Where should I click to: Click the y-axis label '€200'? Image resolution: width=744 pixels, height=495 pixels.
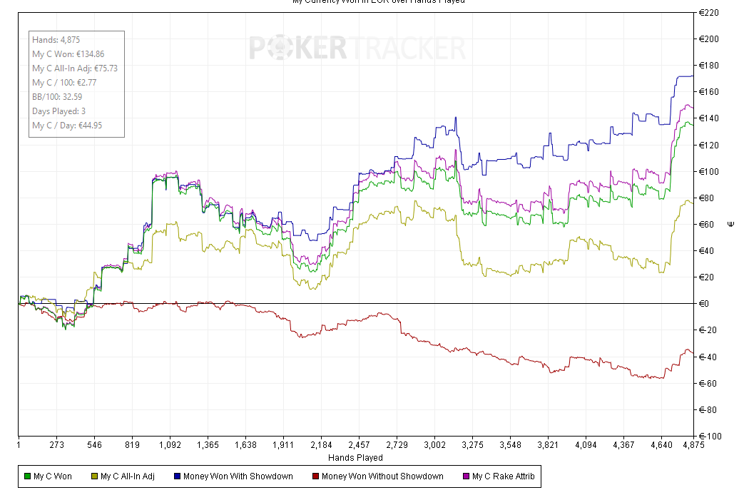point(709,39)
